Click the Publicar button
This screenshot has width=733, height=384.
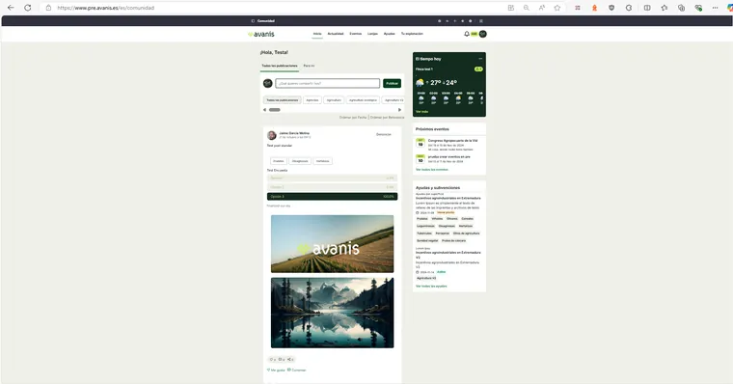tap(392, 83)
